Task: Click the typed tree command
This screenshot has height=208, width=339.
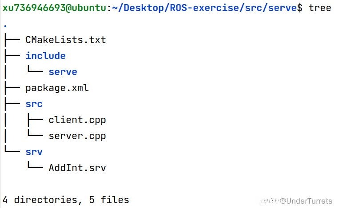Action: 320,8
